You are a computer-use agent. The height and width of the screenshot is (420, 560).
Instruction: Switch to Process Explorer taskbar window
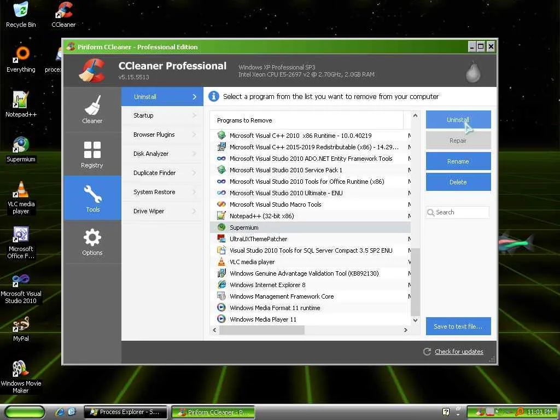click(125, 412)
